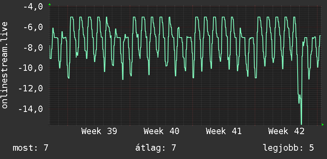Click the Week 42 axis label
327x159 pixels.
[x=287, y=131]
